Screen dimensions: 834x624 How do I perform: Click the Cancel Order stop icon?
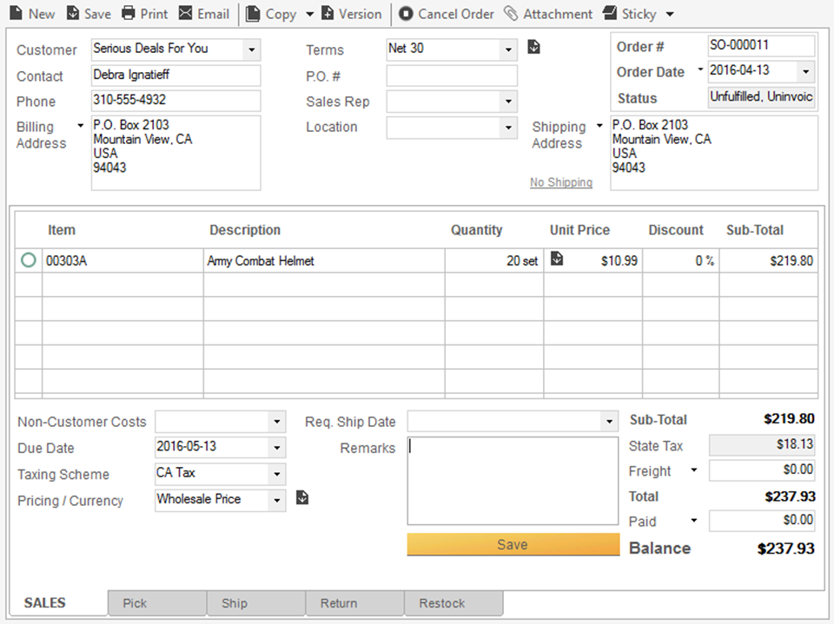[406, 13]
